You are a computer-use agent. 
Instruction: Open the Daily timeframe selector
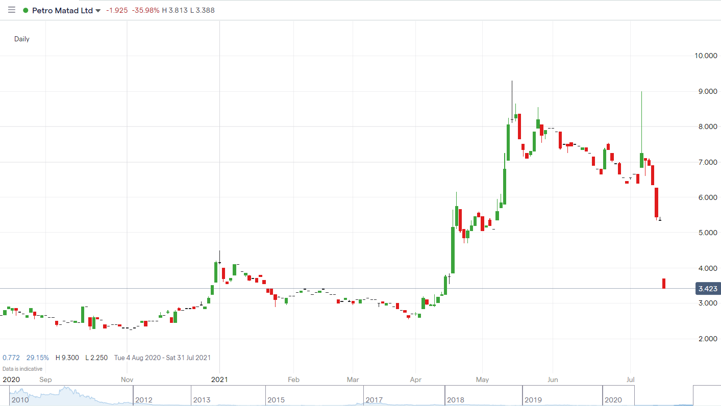point(22,39)
